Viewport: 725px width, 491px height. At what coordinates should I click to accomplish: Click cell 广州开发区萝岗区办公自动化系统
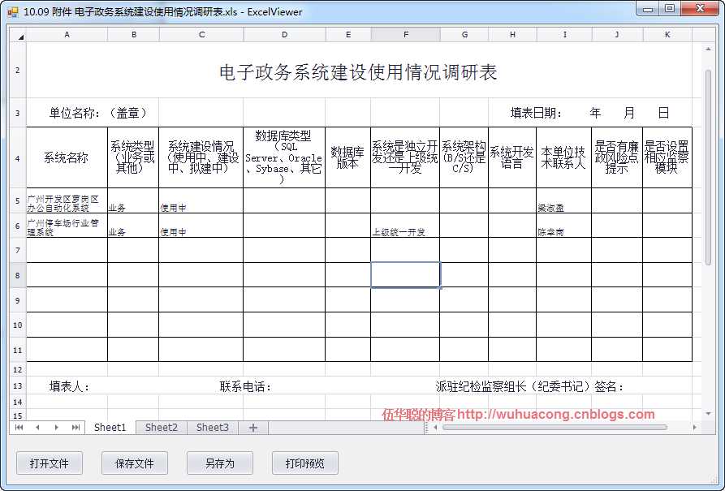click(67, 200)
